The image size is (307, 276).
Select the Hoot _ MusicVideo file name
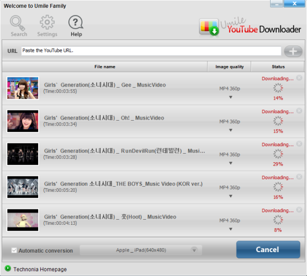coord(110,217)
